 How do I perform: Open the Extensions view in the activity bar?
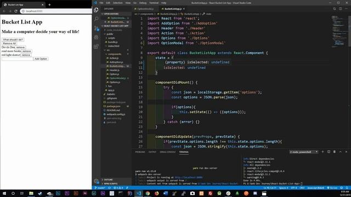click(97, 47)
